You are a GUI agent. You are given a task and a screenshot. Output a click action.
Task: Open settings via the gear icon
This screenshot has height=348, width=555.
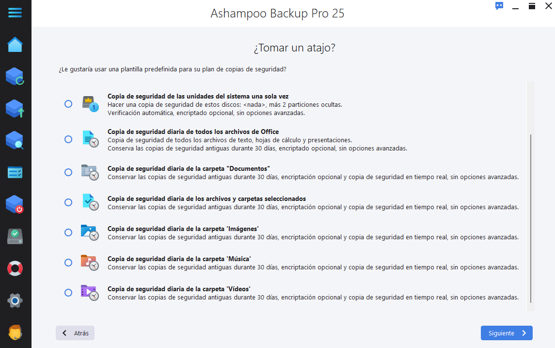[x=15, y=301]
